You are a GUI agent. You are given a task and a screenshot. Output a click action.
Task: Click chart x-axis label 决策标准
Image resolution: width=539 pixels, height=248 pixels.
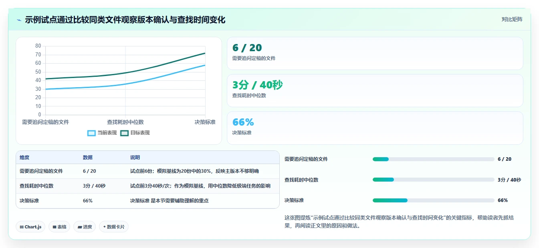(205, 122)
